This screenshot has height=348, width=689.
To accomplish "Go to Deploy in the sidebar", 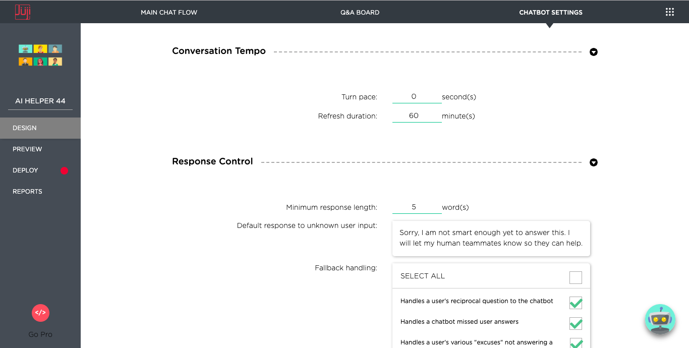I will tap(40, 170).
